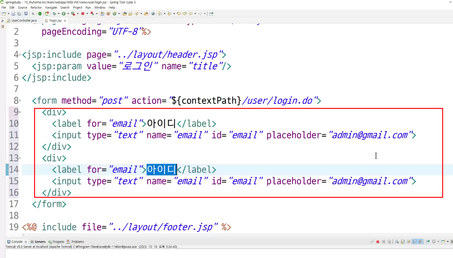Click the ../layout/footer.jsp text on line 19
This screenshot has height=258, width=453.
tap(163, 227)
